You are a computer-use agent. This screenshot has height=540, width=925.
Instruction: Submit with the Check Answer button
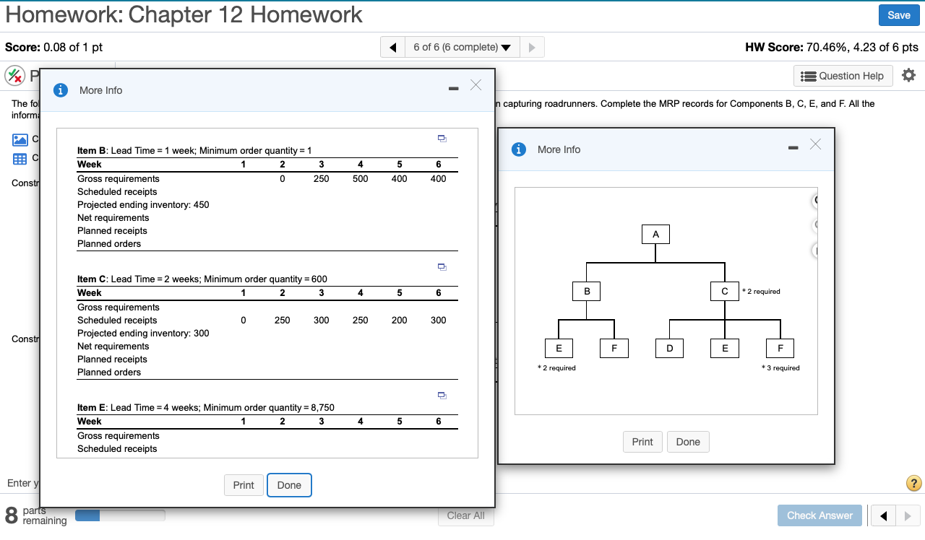tap(819, 515)
